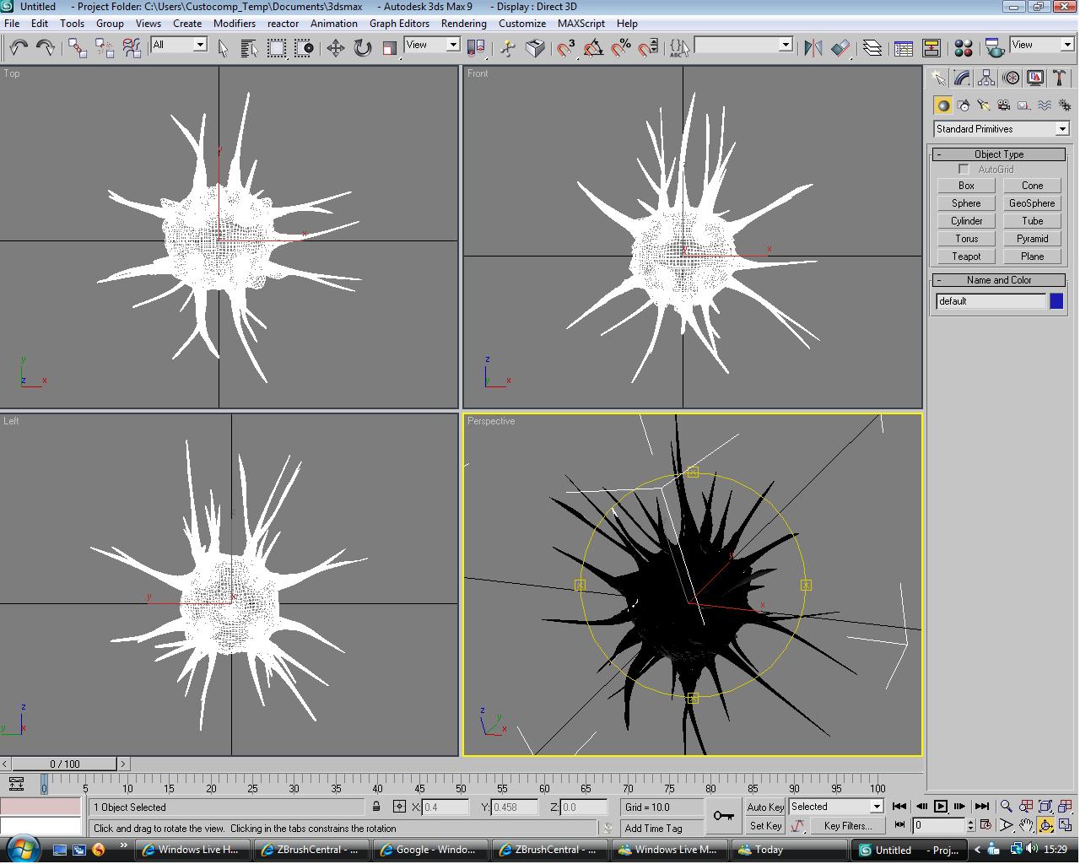Screen dimensions: 1080x864
Task: Toggle the Spinner Snap magnet
Action: 648,48
